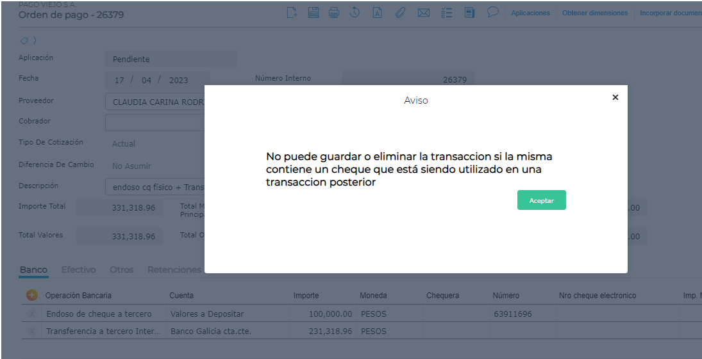
Task: Switch to the Efectivo tab
Action: (x=78, y=269)
